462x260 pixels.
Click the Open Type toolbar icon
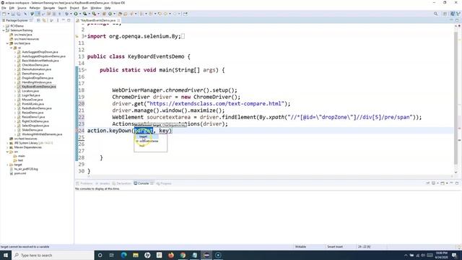(120, 14)
